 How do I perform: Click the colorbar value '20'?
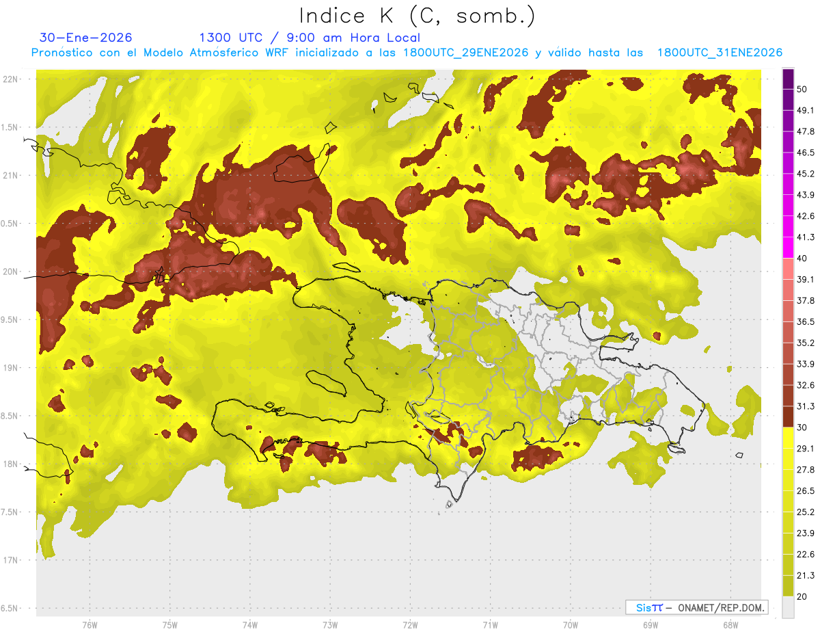click(x=802, y=597)
